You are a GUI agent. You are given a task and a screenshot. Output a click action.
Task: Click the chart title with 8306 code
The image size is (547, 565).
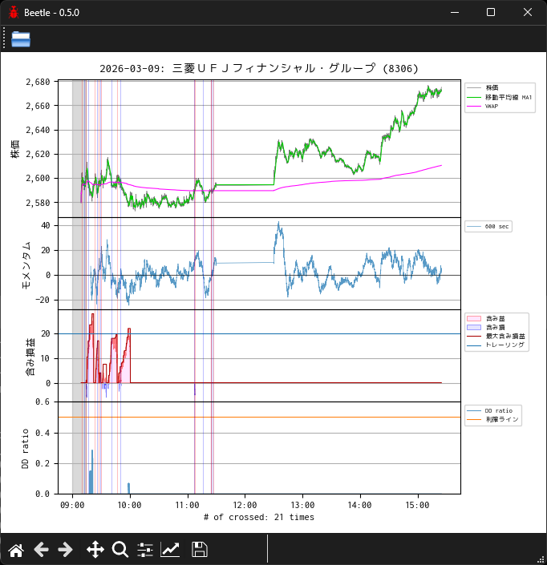click(x=259, y=68)
